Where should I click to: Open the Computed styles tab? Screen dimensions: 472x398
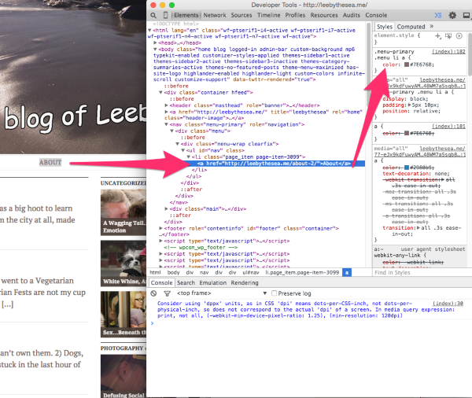coord(411,26)
